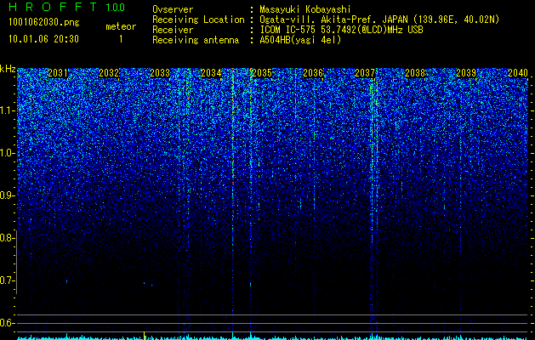Image resolution: width=535 pixels, height=340 pixels.
Task: Click the kHz axis unit label
Action: pos(8,69)
